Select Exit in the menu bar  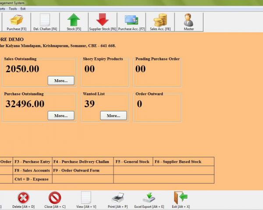23,8
